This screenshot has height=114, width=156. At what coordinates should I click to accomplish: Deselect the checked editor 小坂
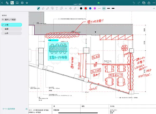(11, 25)
